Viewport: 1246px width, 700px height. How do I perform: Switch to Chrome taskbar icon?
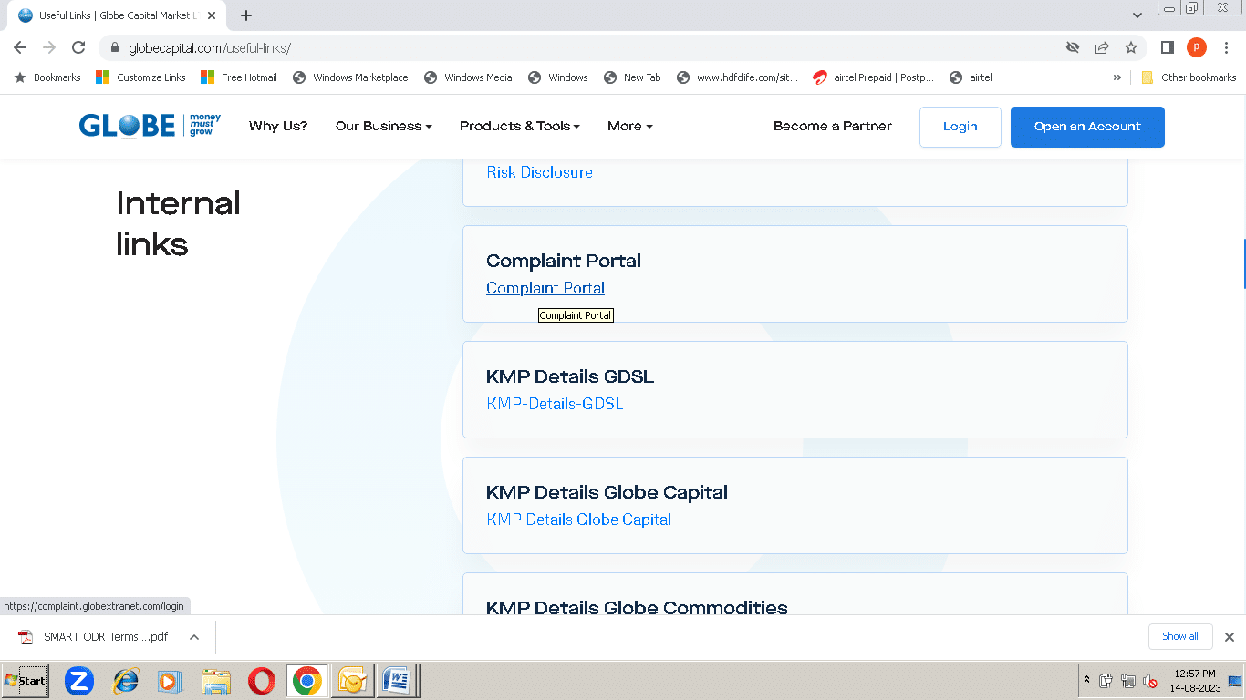(307, 681)
